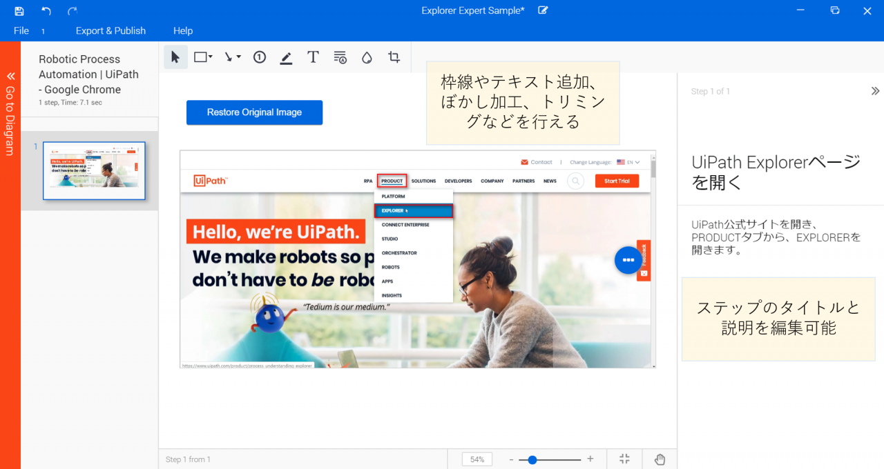Select the highlighter pen tool
884x469 pixels.
286,57
